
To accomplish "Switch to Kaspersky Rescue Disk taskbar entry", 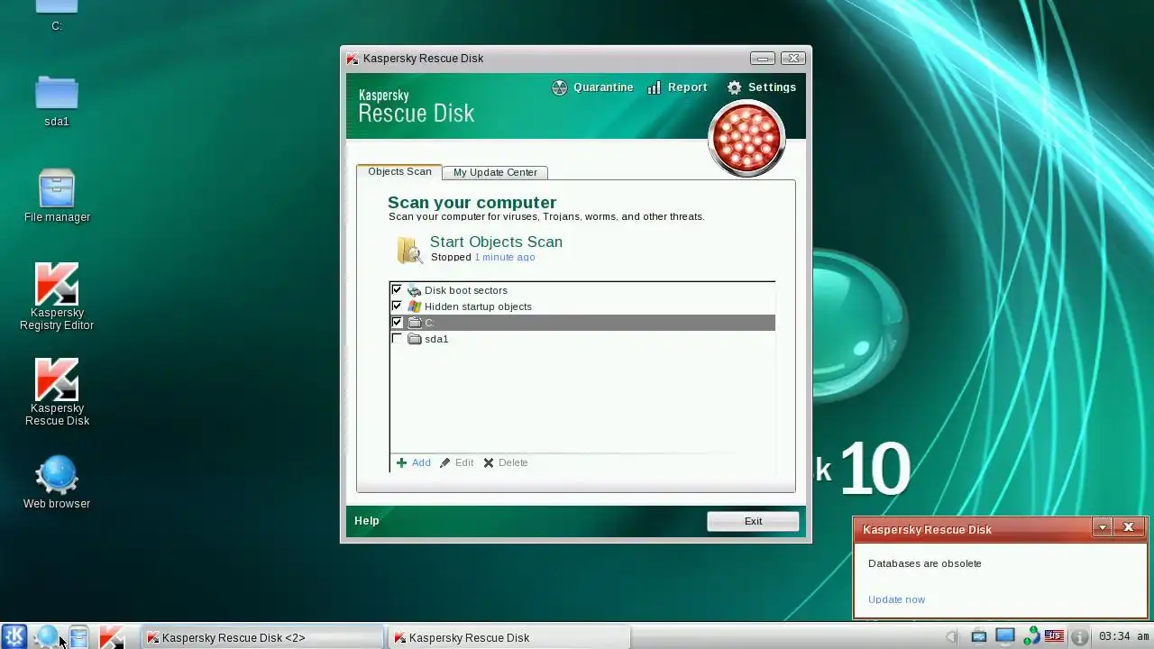I will tap(509, 637).
